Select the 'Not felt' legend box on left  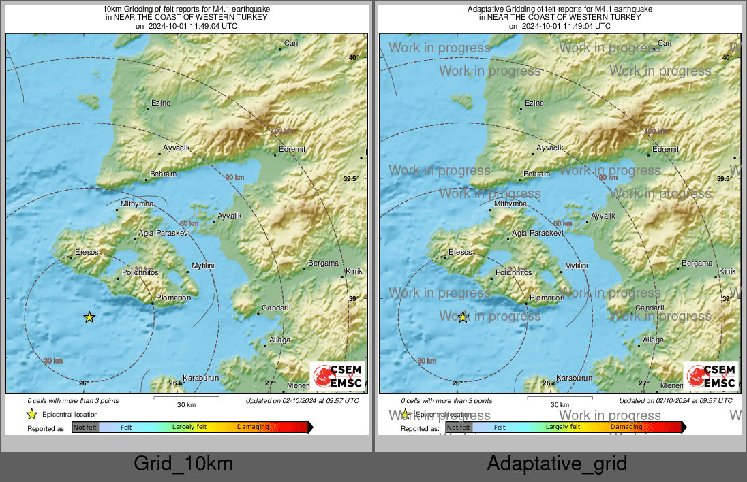pyautogui.click(x=85, y=428)
